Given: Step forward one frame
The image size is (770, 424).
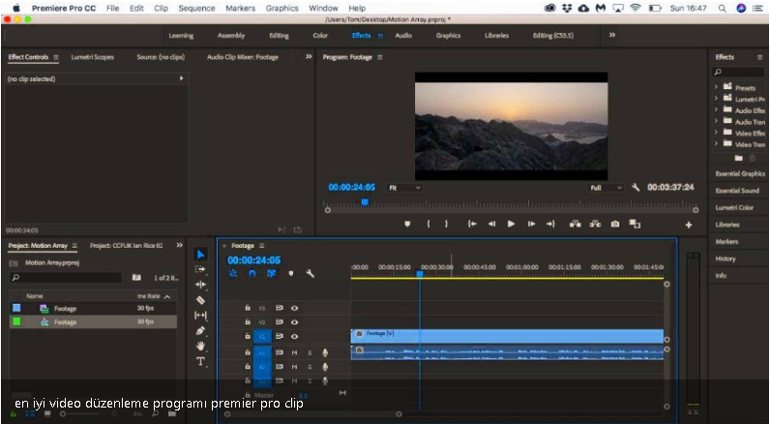Looking at the screenshot, I should (531, 224).
